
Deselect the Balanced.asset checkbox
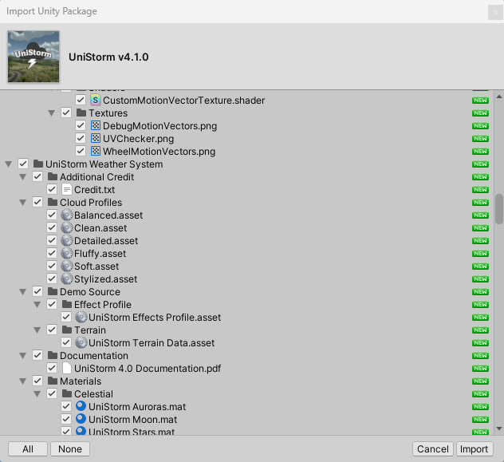(x=52, y=215)
